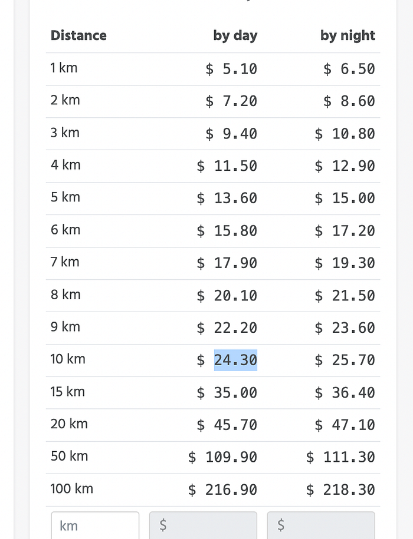Click the $ 5.10 day price
Screen dimensions: 413x539
click(x=231, y=69)
